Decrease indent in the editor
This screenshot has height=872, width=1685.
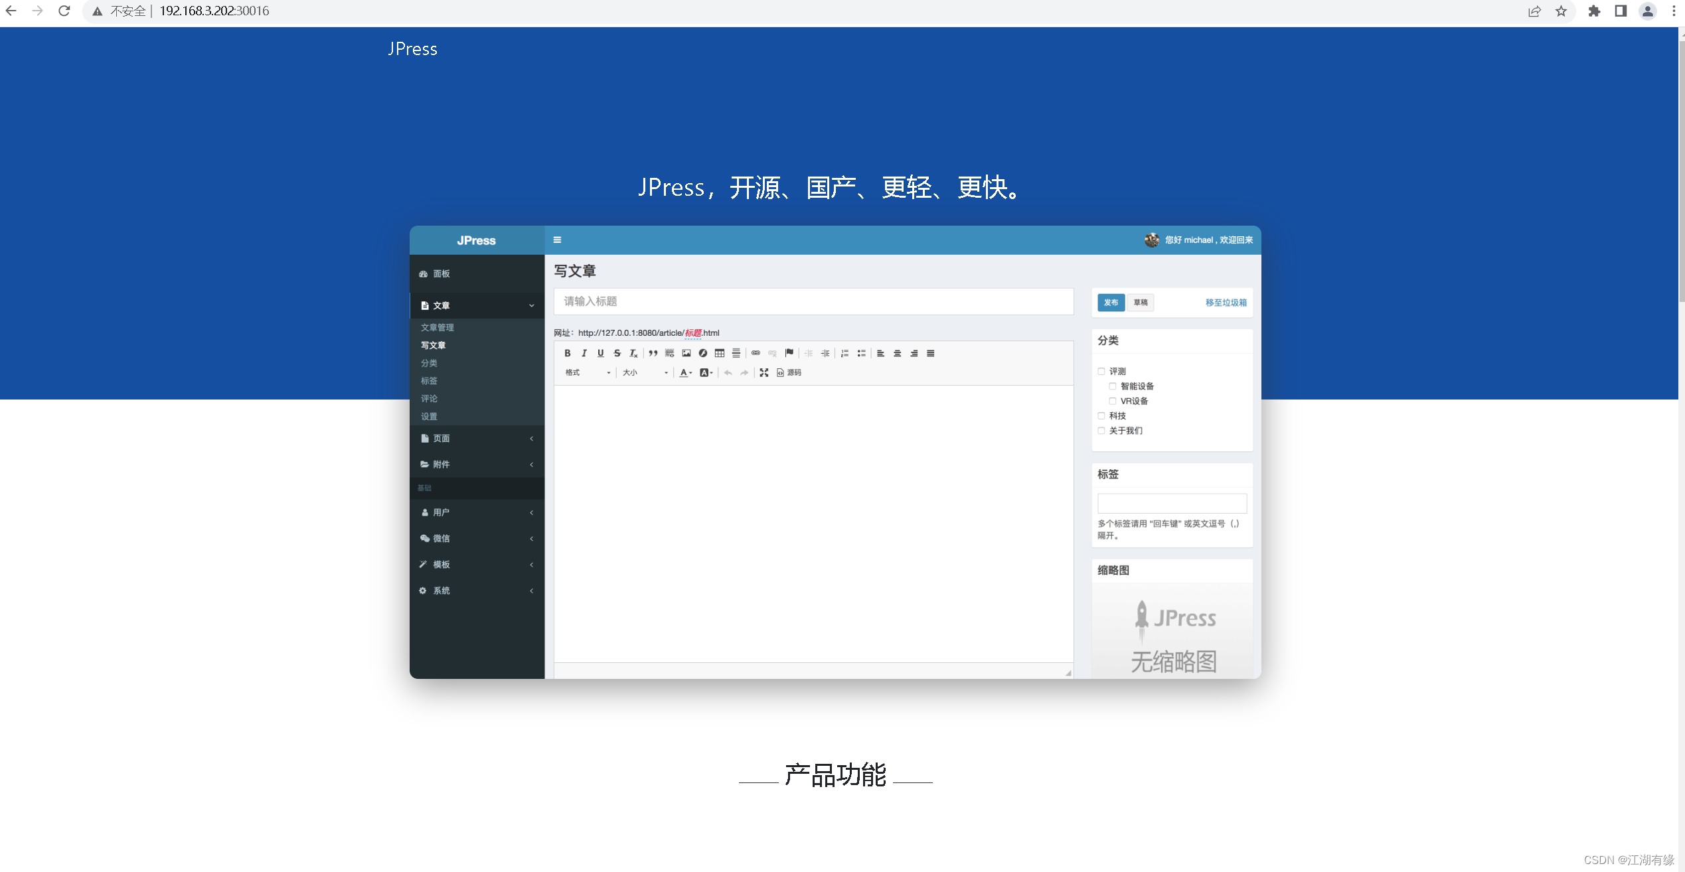coord(809,353)
